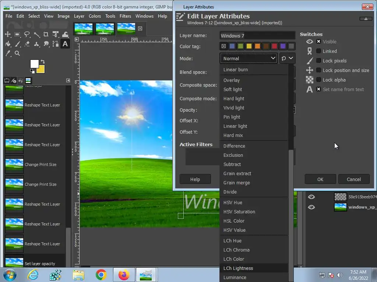Select the no-color tag option
The height and width of the screenshot is (282, 377).
coord(223,46)
